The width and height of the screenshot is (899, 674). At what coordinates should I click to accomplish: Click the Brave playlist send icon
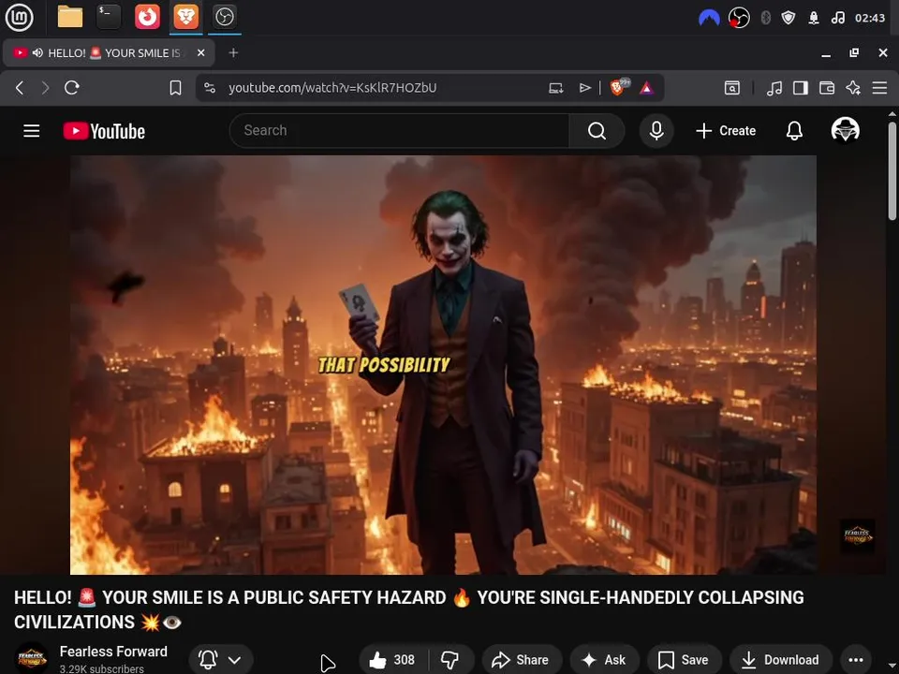(x=584, y=88)
